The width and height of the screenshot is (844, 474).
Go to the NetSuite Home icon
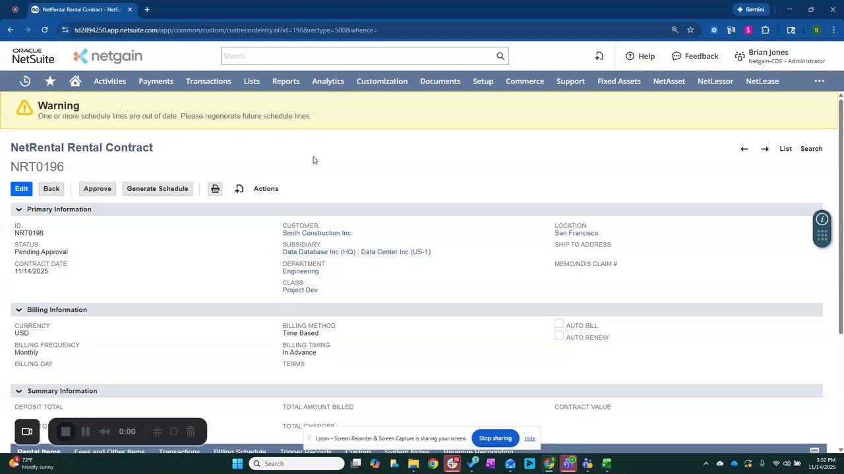[75, 81]
